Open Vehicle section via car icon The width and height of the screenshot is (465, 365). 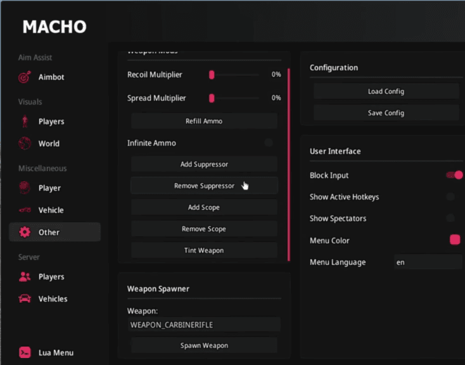pyautogui.click(x=25, y=210)
